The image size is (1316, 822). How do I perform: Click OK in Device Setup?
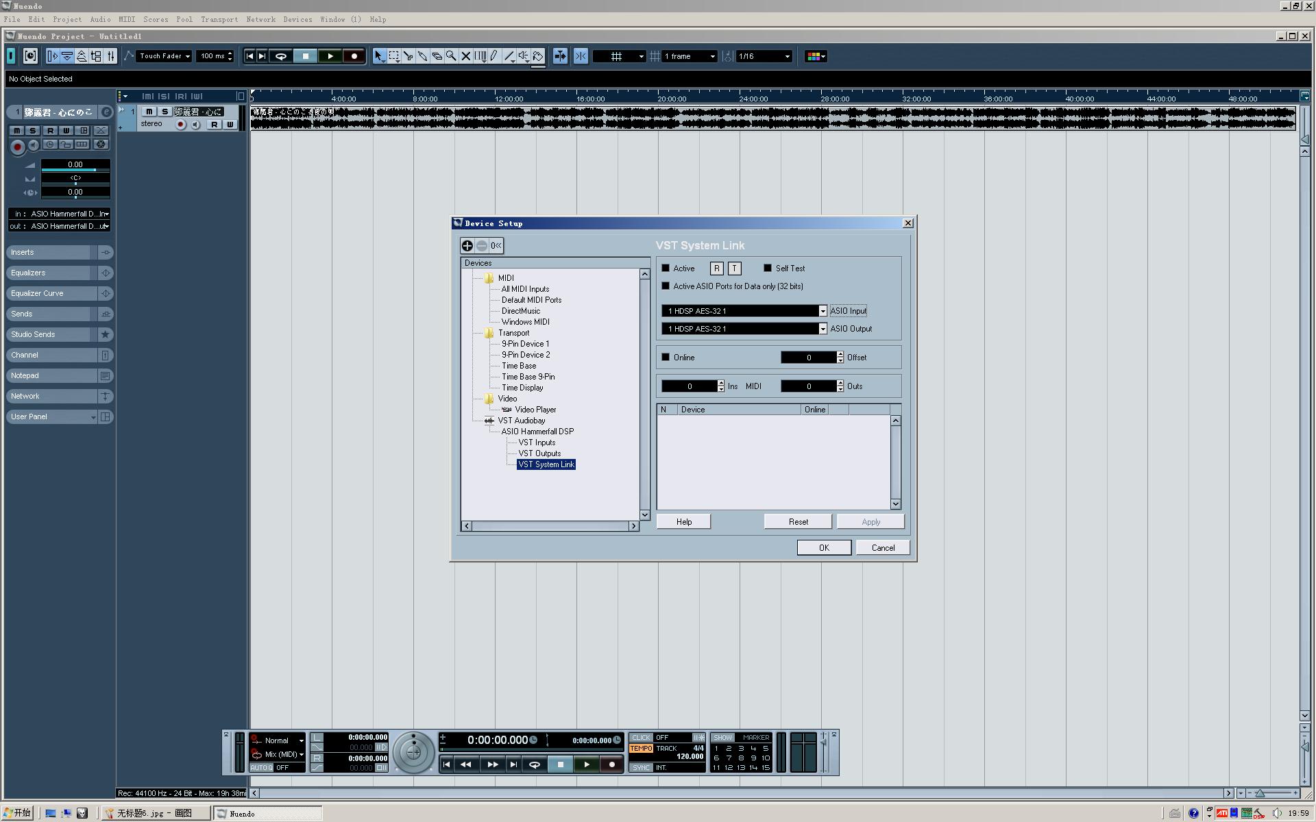click(824, 548)
